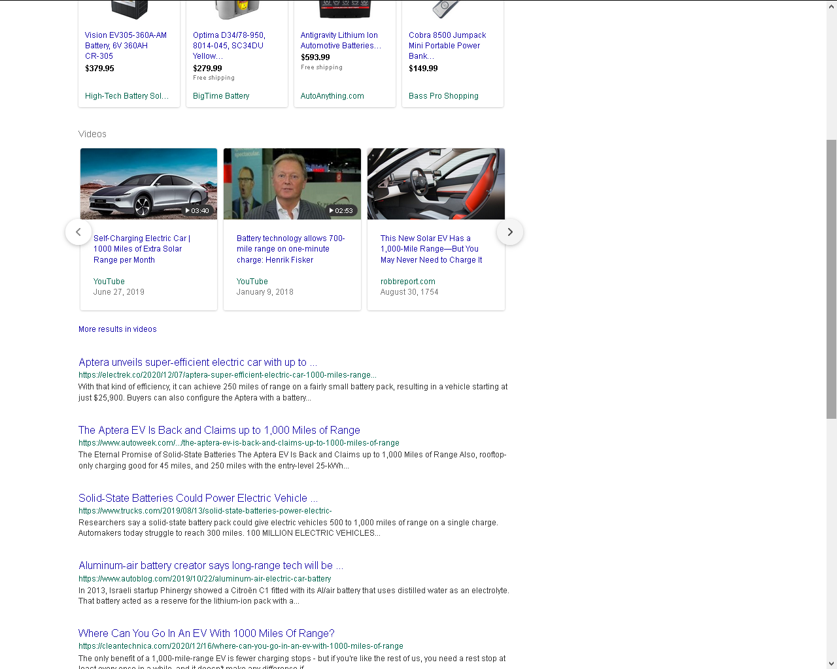Click the cleantechnica.com URL under result
This screenshot has height=669, width=837.
coord(241,646)
